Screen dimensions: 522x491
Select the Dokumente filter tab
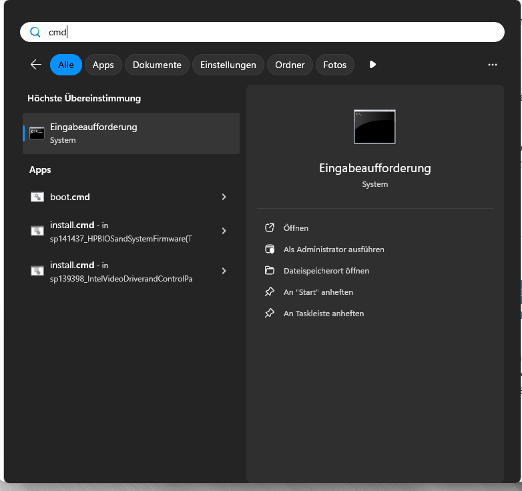(157, 65)
